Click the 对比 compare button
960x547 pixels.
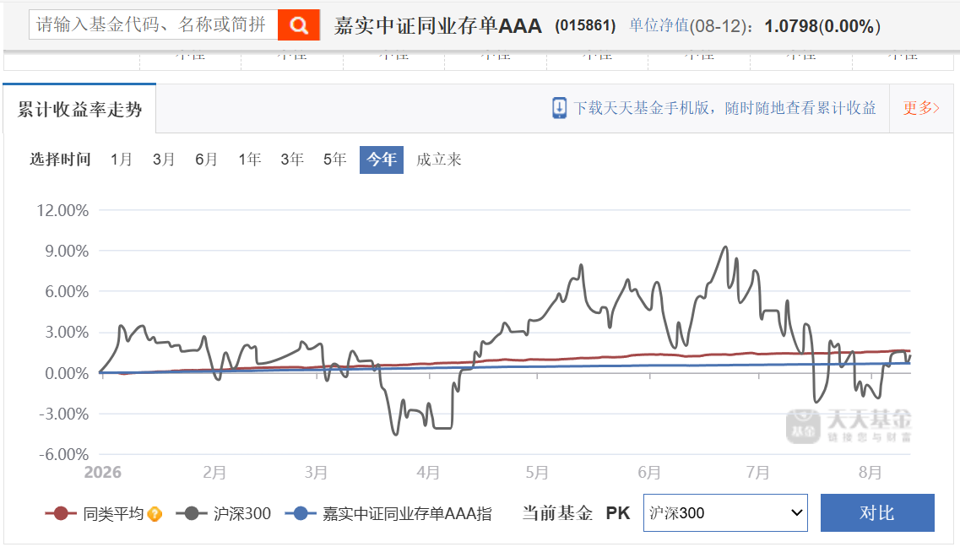tap(877, 512)
